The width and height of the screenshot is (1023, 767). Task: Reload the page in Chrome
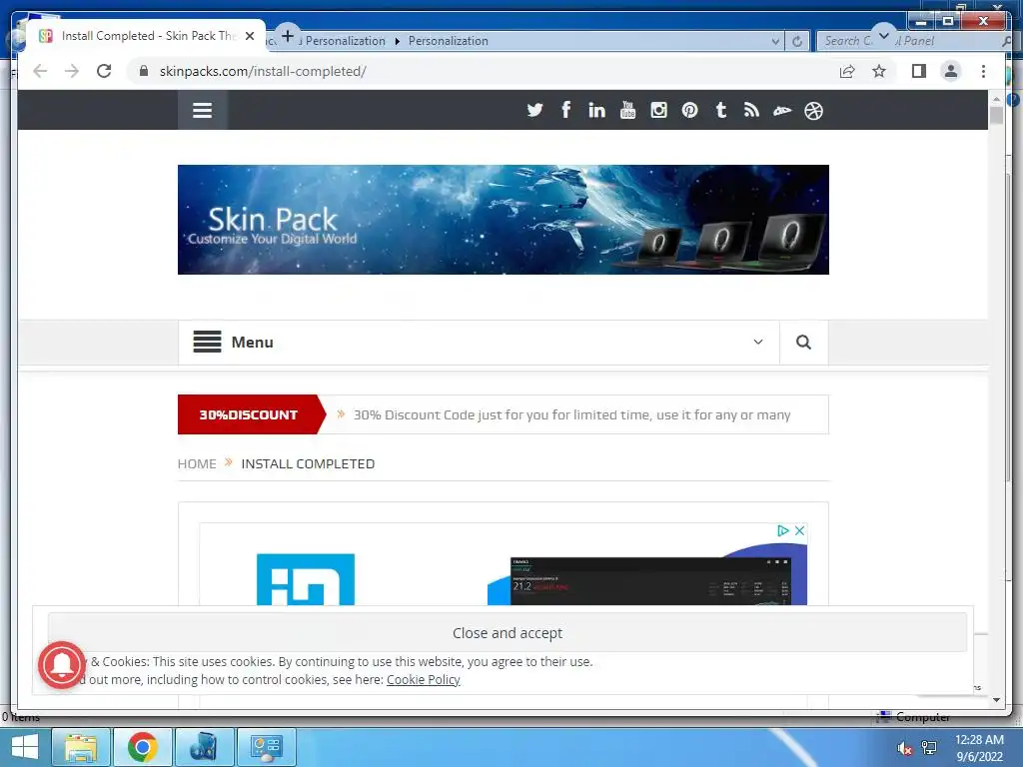(x=104, y=71)
